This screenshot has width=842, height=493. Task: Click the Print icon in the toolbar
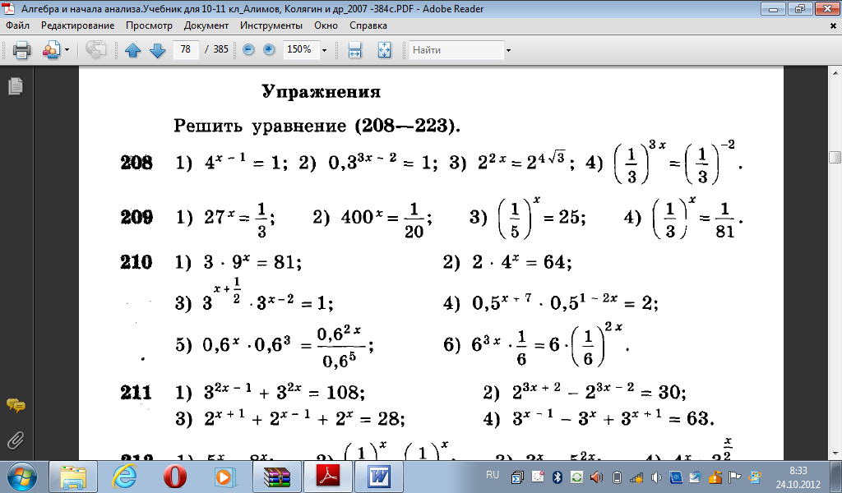click(21, 50)
